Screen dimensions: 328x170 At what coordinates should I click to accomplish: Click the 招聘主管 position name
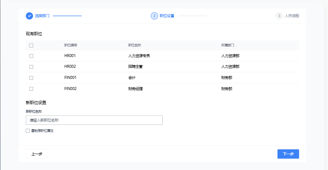136,67
